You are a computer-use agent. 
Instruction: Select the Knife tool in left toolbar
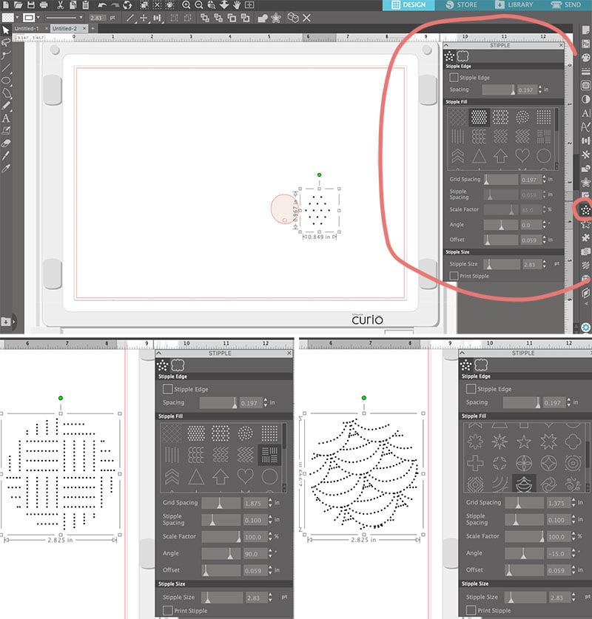(x=5, y=155)
